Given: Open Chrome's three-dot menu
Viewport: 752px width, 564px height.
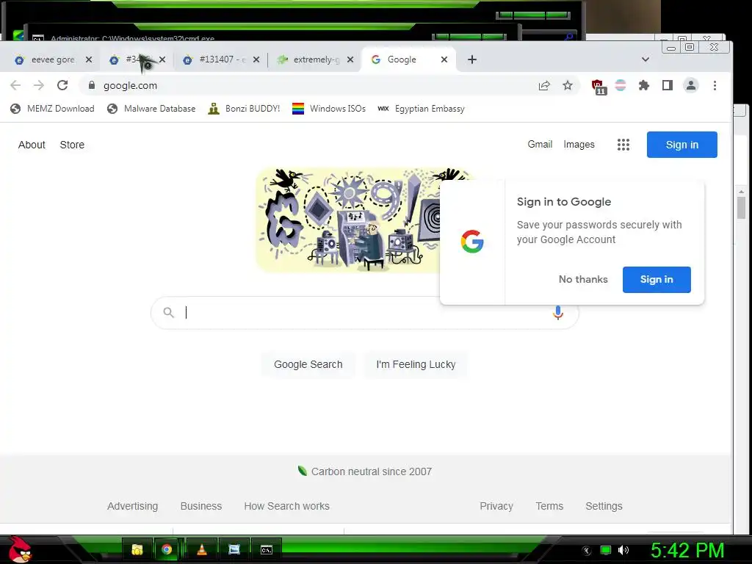Looking at the screenshot, I should (x=715, y=85).
